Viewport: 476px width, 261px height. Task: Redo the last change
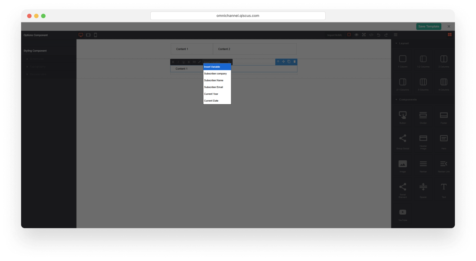pos(386,35)
